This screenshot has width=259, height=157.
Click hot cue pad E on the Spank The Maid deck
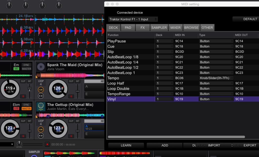pos(94,95)
